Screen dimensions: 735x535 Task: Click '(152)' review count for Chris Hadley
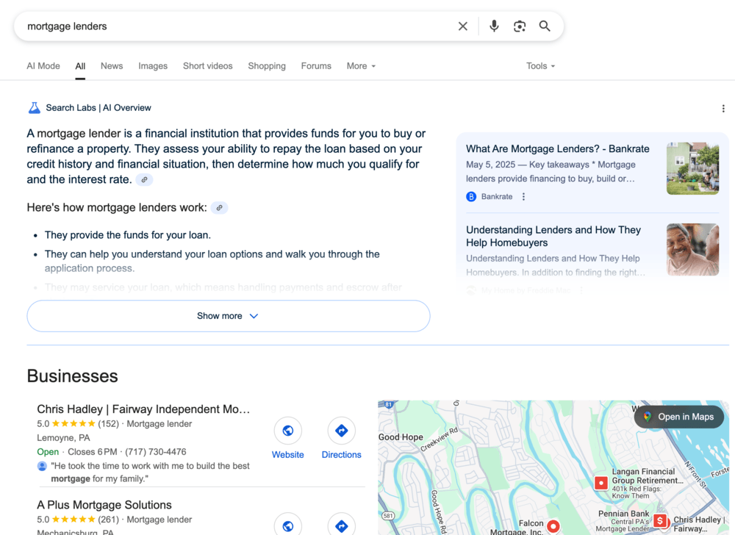(108, 424)
